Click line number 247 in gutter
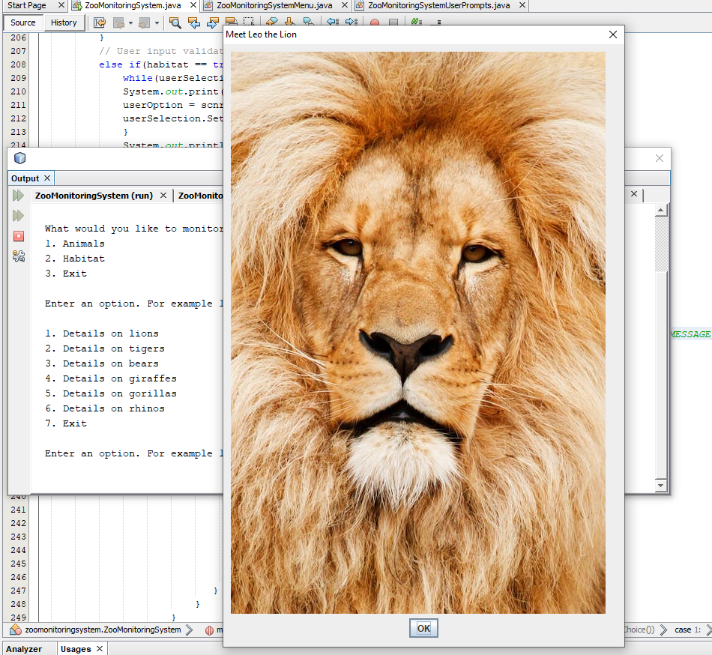This screenshot has width=712, height=655. click(x=18, y=591)
